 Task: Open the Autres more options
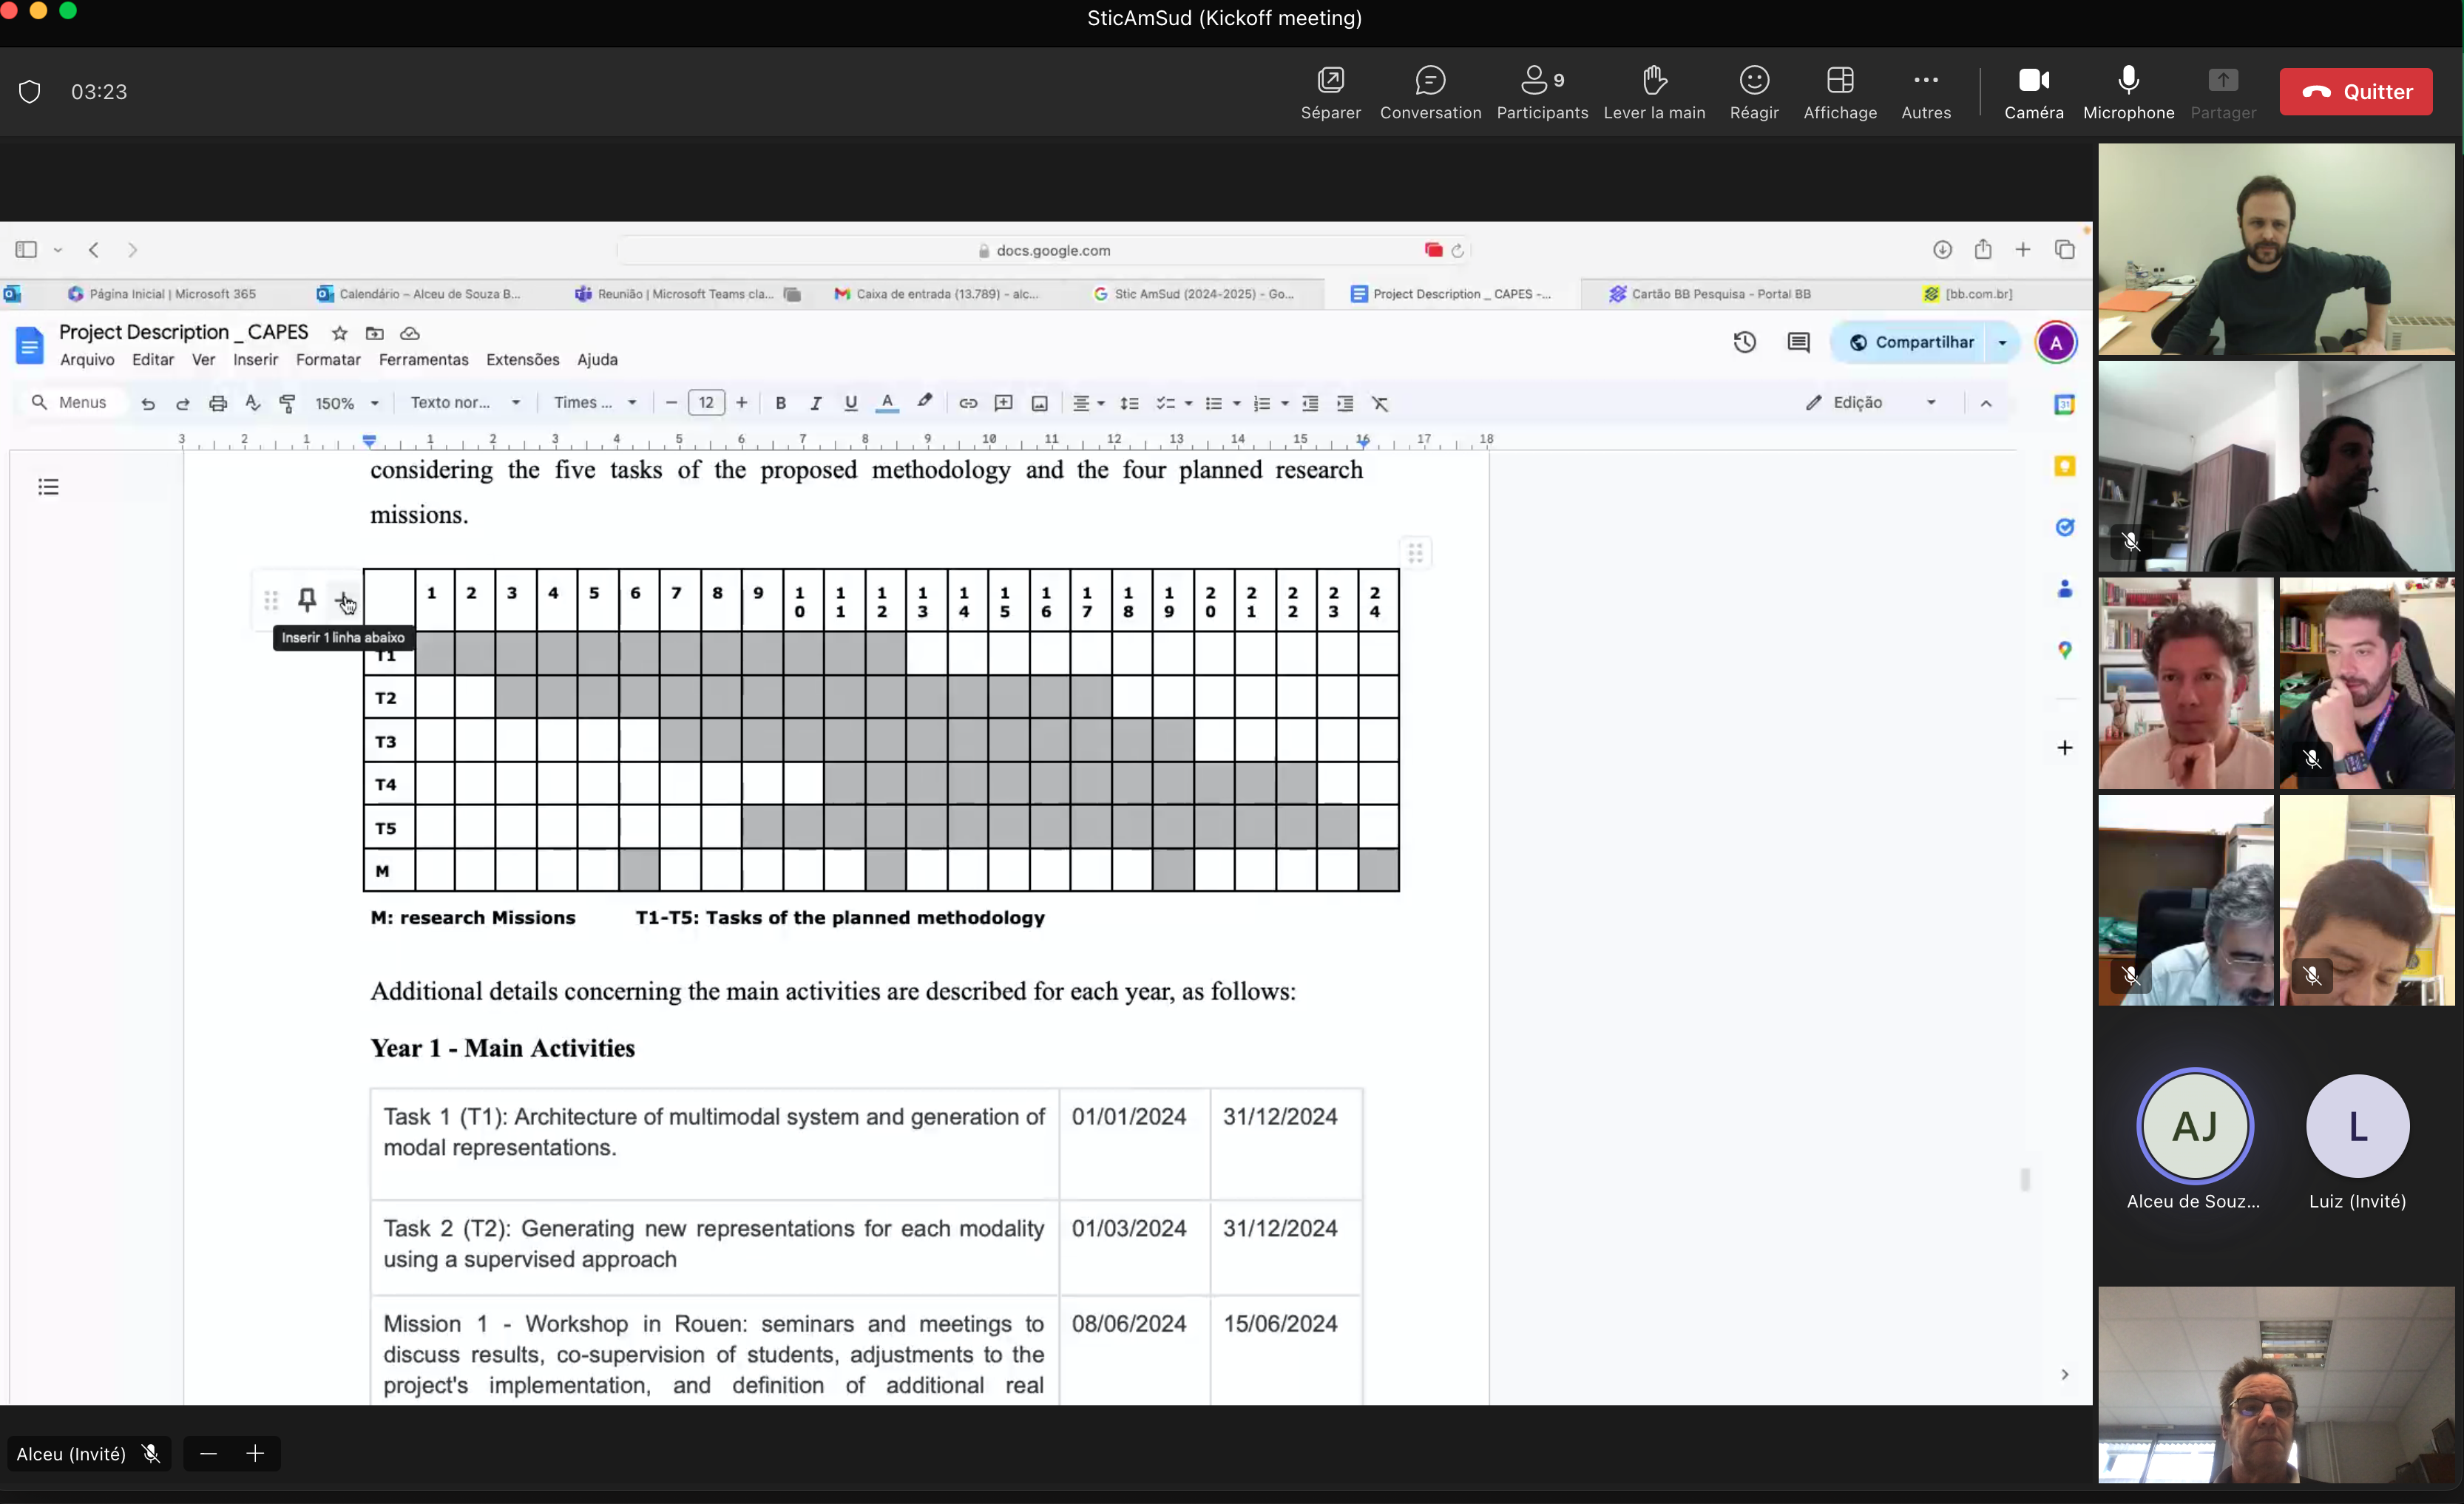pyautogui.click(x=1925, y=91)
